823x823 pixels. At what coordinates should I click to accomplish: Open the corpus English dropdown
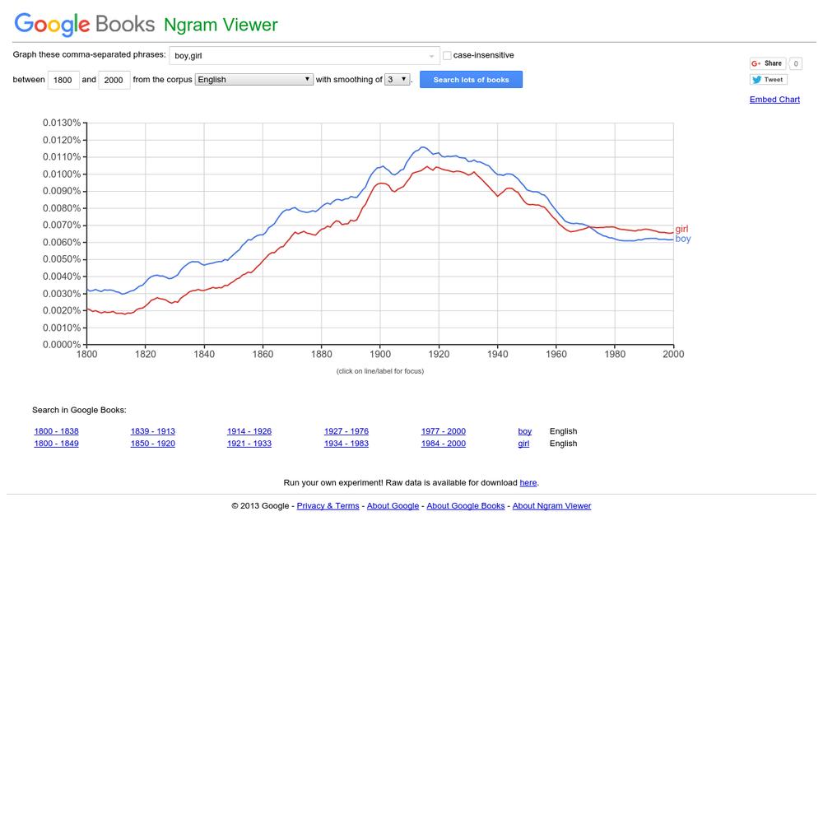pyautogui.click(x=253, y=80)
